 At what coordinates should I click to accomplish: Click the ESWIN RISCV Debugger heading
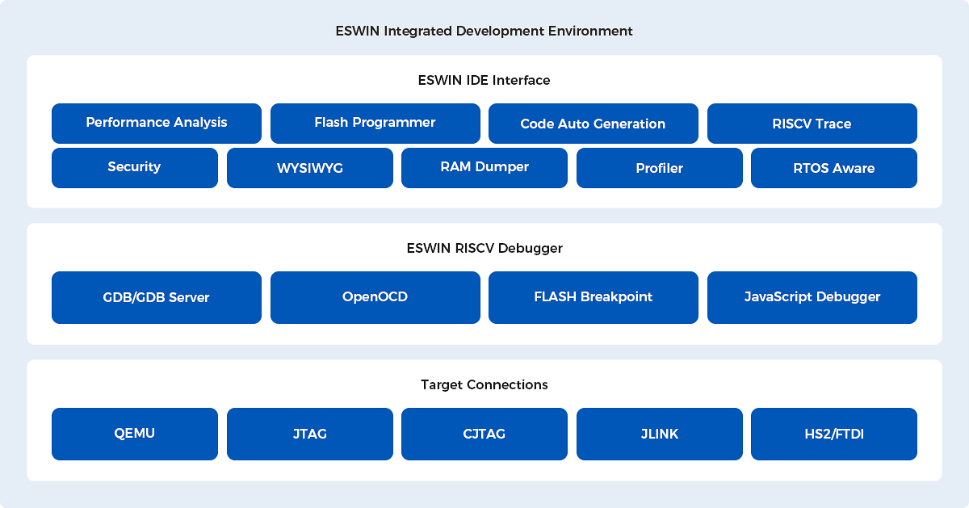pyautogui.click(x=484, y=248)
